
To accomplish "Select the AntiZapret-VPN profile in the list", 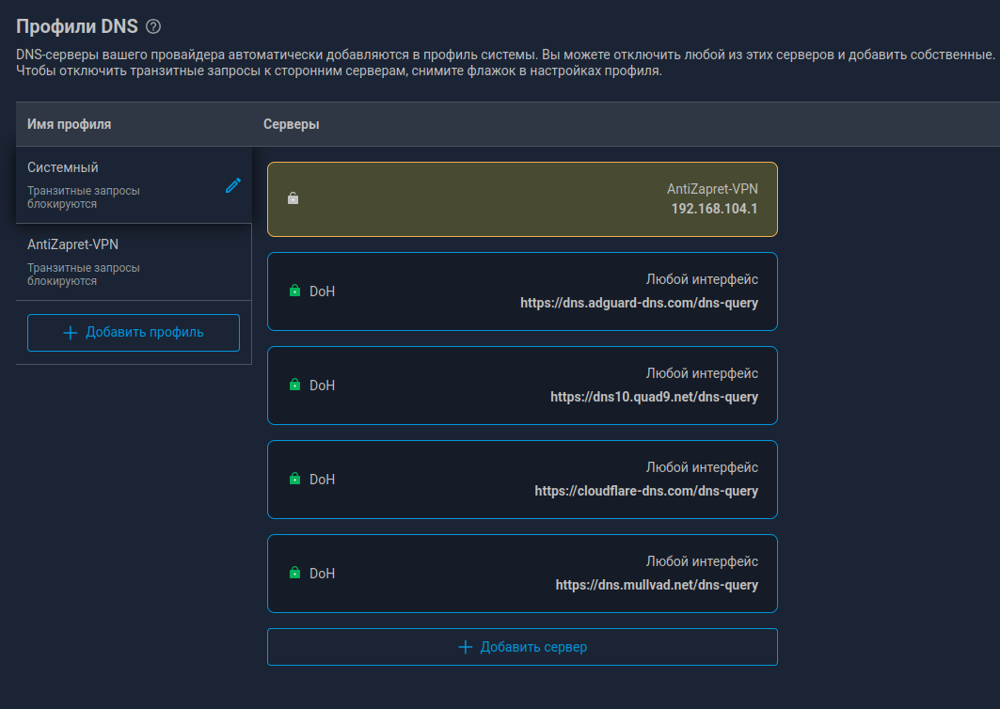I will 134,262.
